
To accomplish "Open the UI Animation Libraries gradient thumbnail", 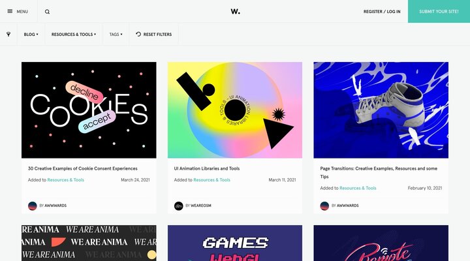I will click(235, 110).
